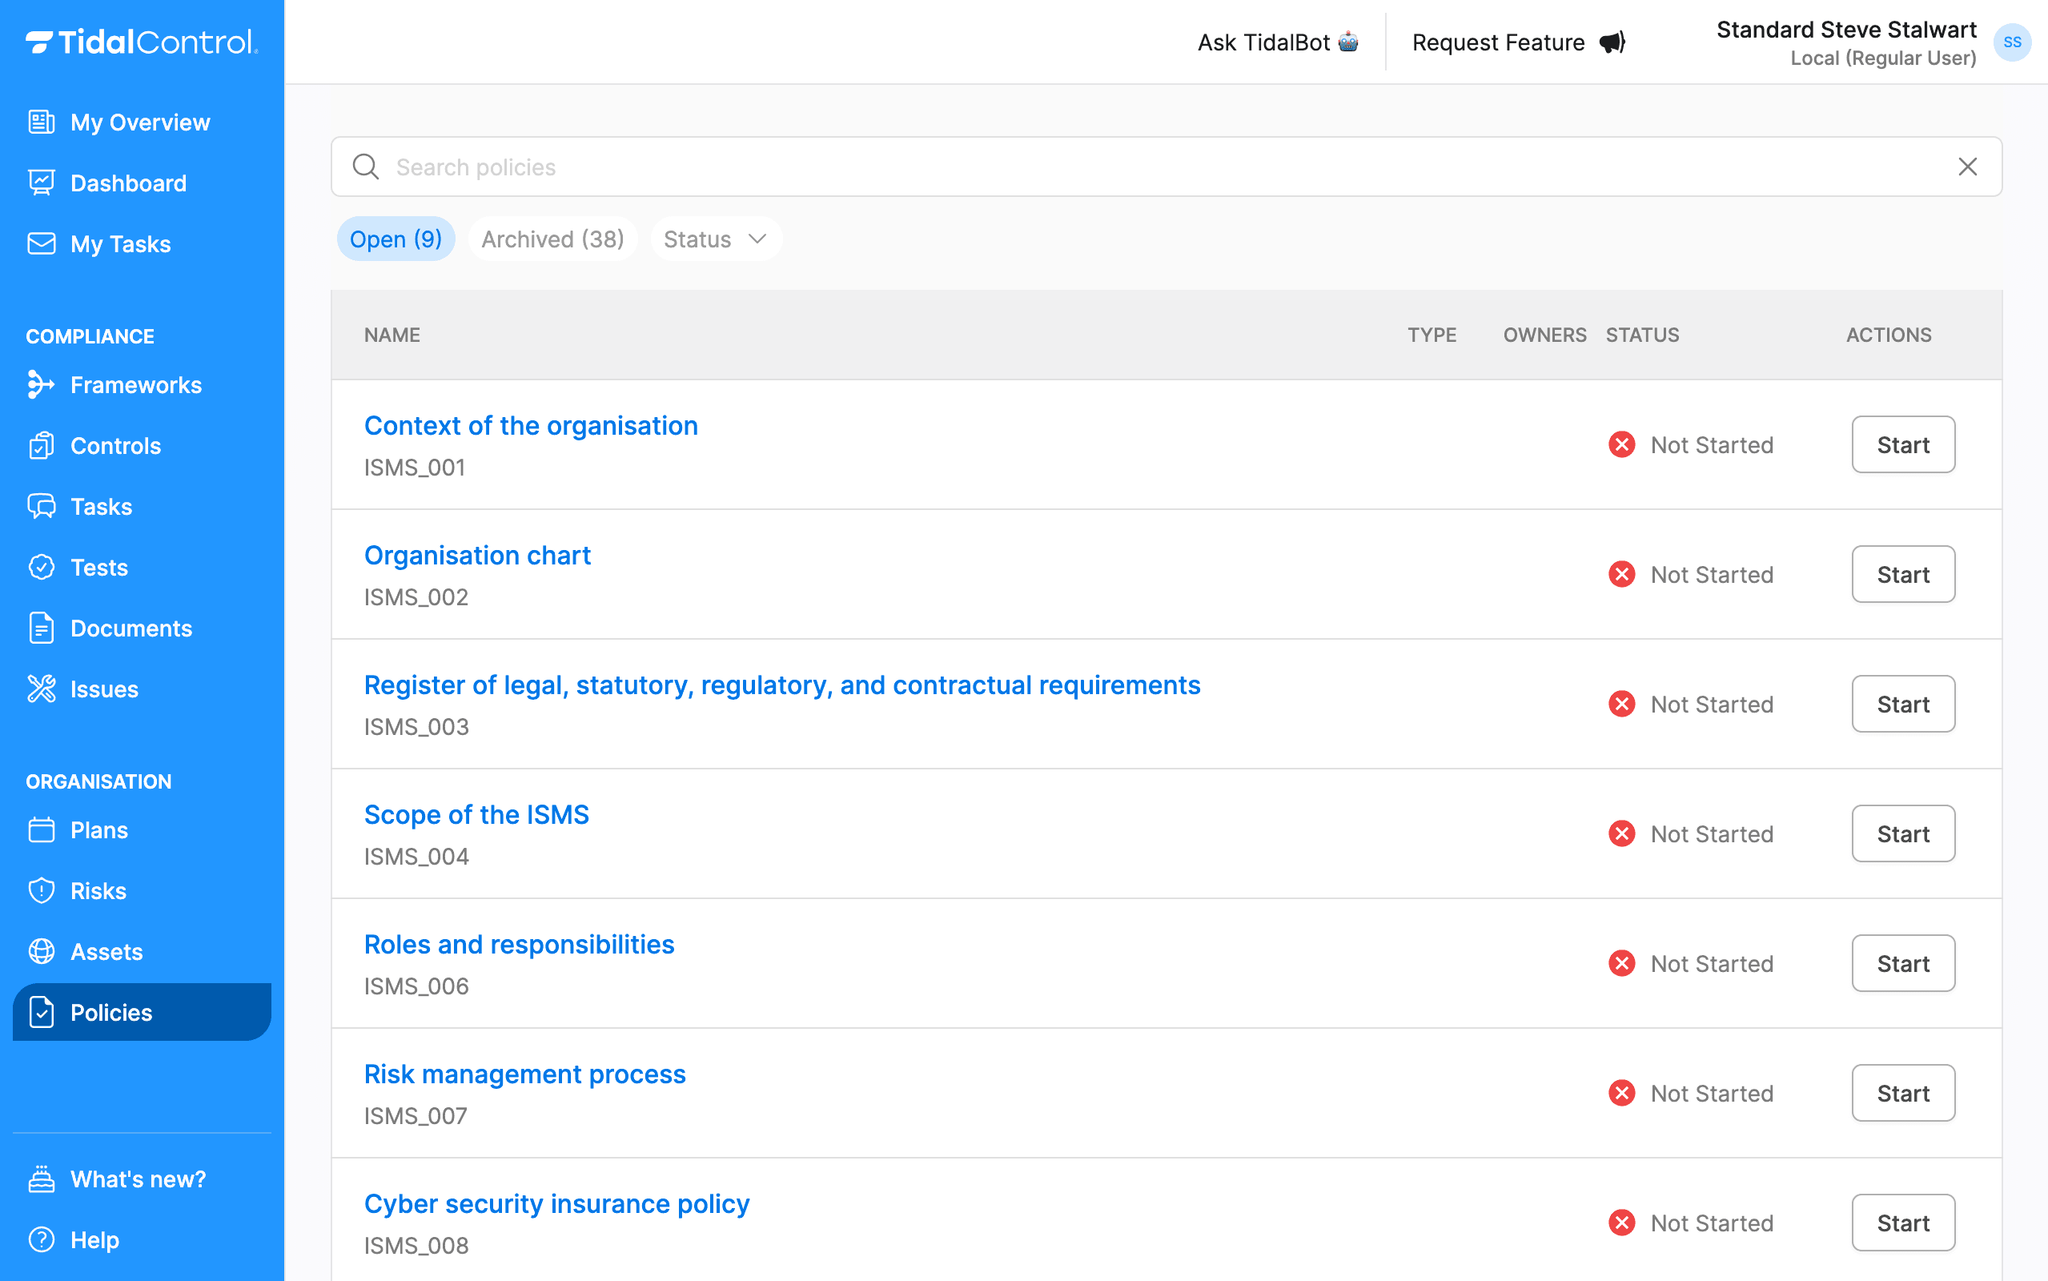This screenshot has height=1281, width=2048.
Task: Open the Organisation chart policy
Action: click(478, 555)
